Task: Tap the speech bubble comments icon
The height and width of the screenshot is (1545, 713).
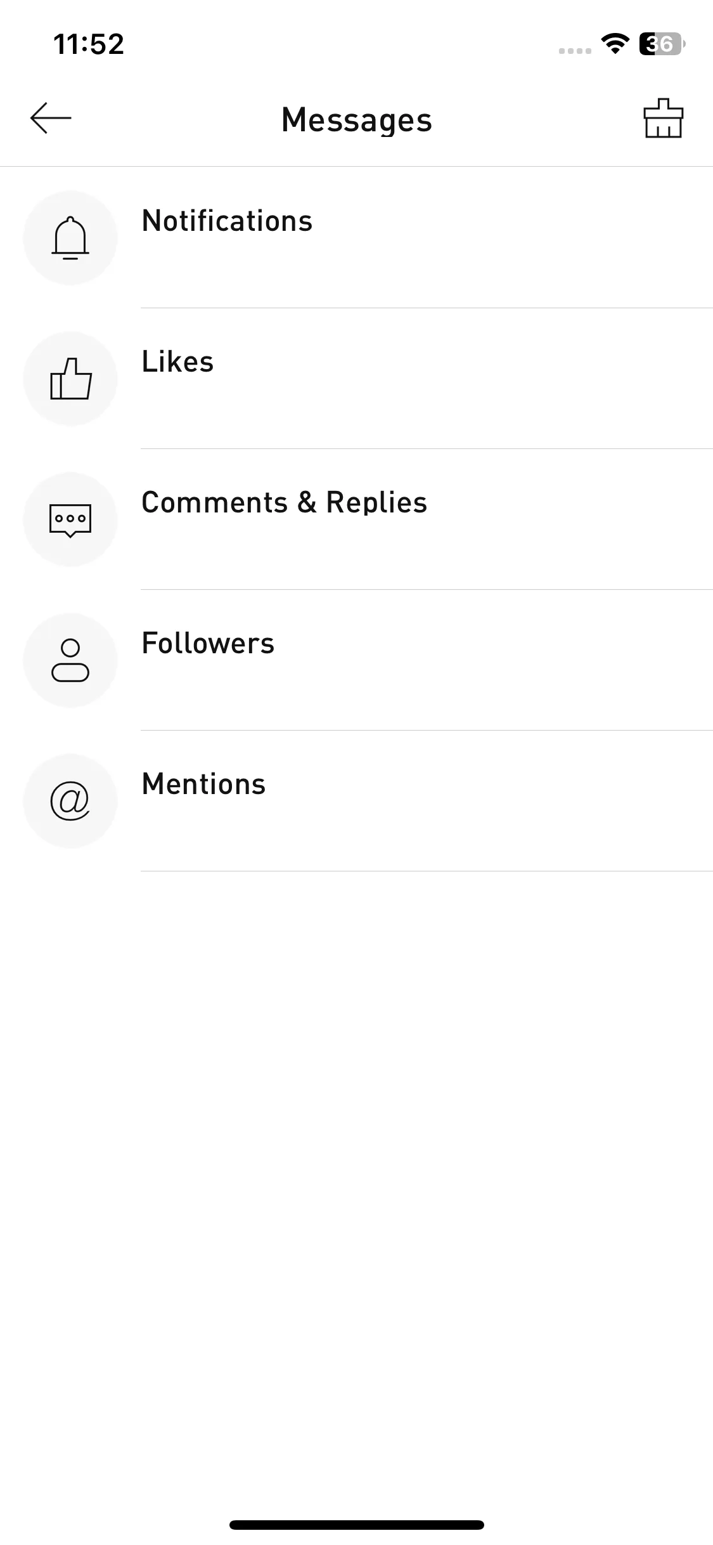Action: (x=70, y=519)
